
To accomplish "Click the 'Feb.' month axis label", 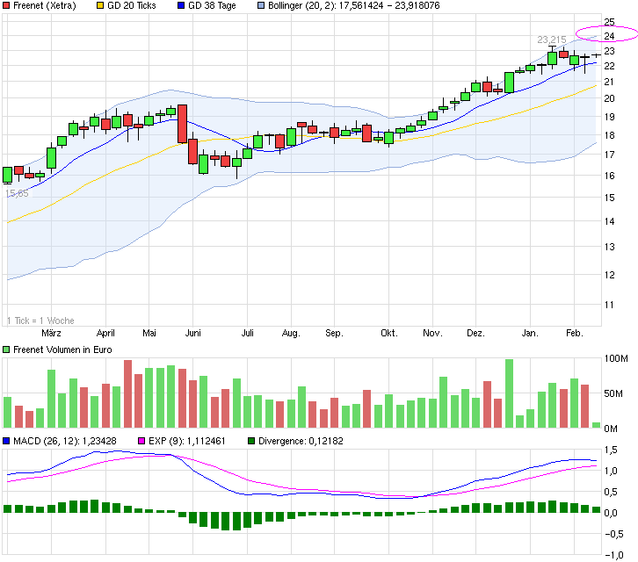I will [x=575, y=333].
